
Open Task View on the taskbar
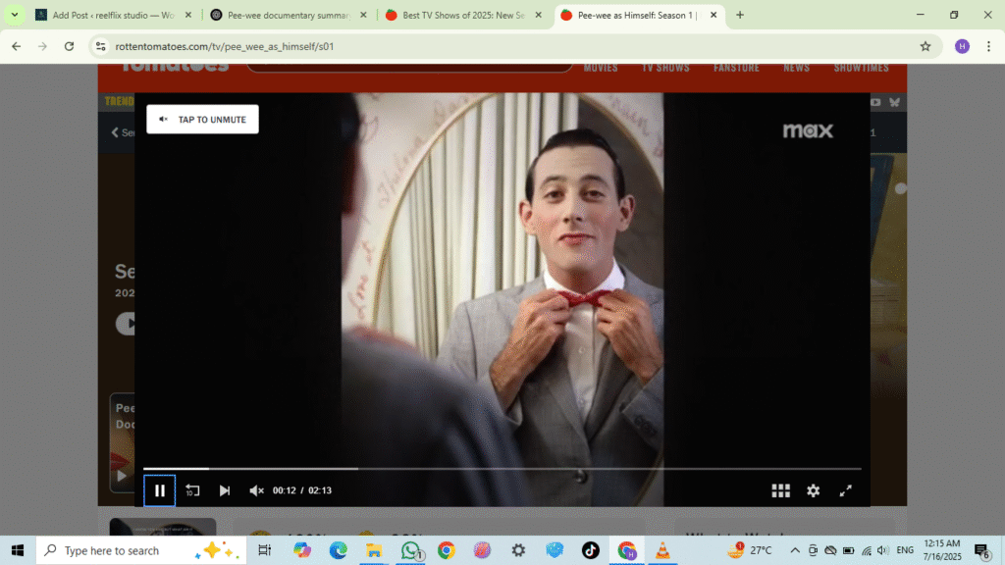[x=264, y=550]
